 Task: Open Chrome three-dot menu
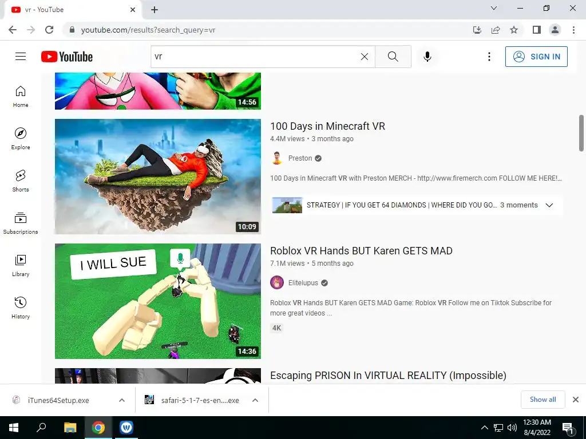point(573,30)
